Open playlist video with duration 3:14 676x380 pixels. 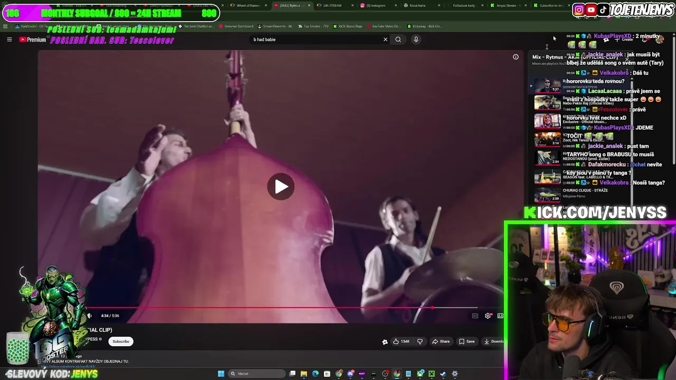coord(547,139)
